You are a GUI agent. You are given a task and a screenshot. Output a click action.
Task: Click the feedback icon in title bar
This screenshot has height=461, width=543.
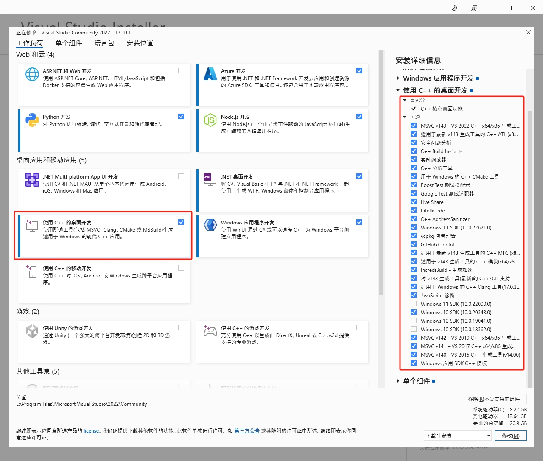click(474, 8)
